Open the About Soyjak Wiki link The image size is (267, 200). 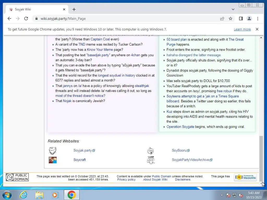point(155,180)
